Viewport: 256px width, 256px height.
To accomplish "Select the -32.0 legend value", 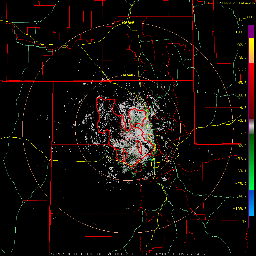I will 241,146.
